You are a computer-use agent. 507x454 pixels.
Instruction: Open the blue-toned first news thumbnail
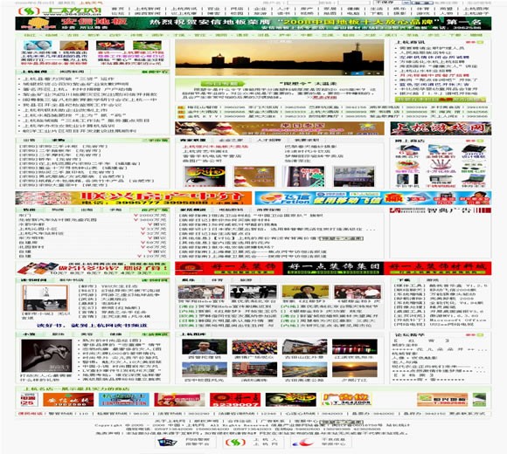click(x=38, y=45)
